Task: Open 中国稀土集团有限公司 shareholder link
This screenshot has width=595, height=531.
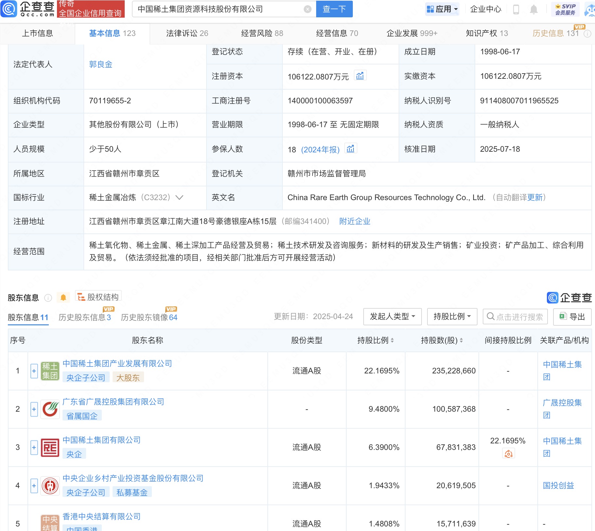Action: click(x=101, y=440)
